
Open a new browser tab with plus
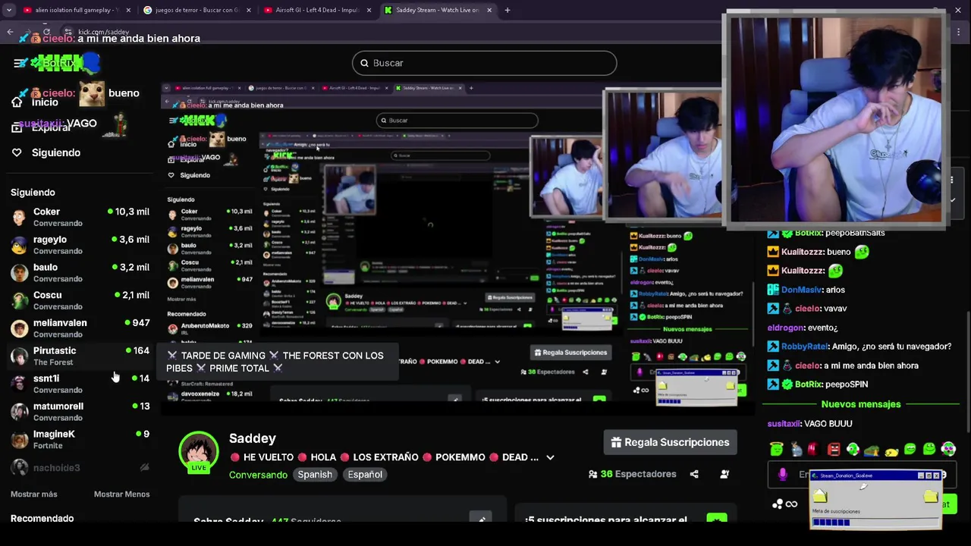tap(507, 10)
